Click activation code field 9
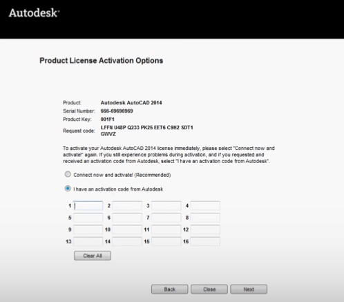 tap(88, 229)
